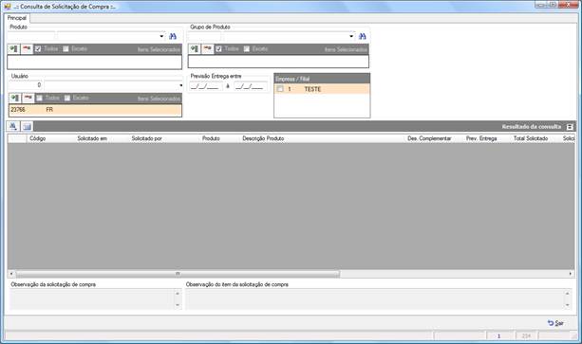Toggle the Exceto checkbox under Produto

point(66,49)
